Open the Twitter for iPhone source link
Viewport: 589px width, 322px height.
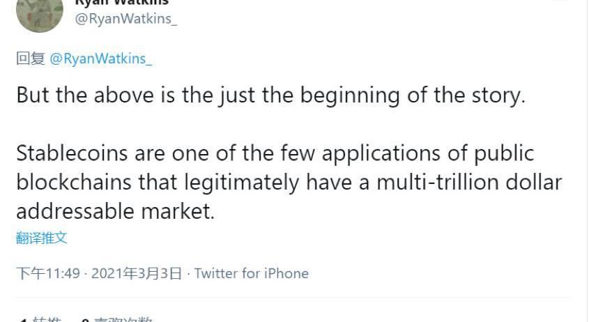click(251, 273)
